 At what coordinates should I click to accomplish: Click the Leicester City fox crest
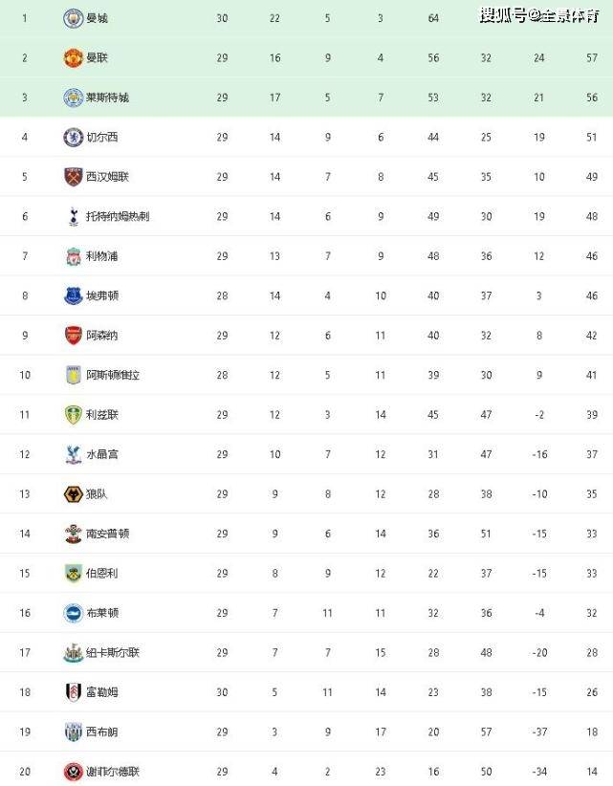click(x=74, y=98)
